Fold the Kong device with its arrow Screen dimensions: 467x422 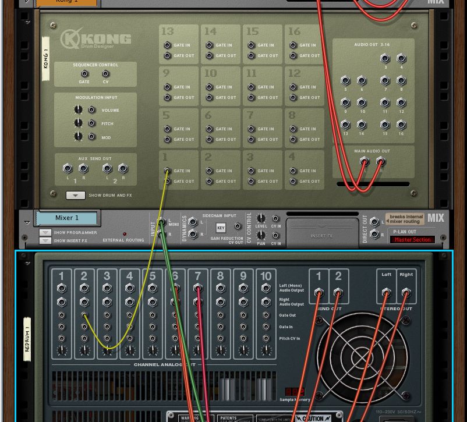click(27, 22)
